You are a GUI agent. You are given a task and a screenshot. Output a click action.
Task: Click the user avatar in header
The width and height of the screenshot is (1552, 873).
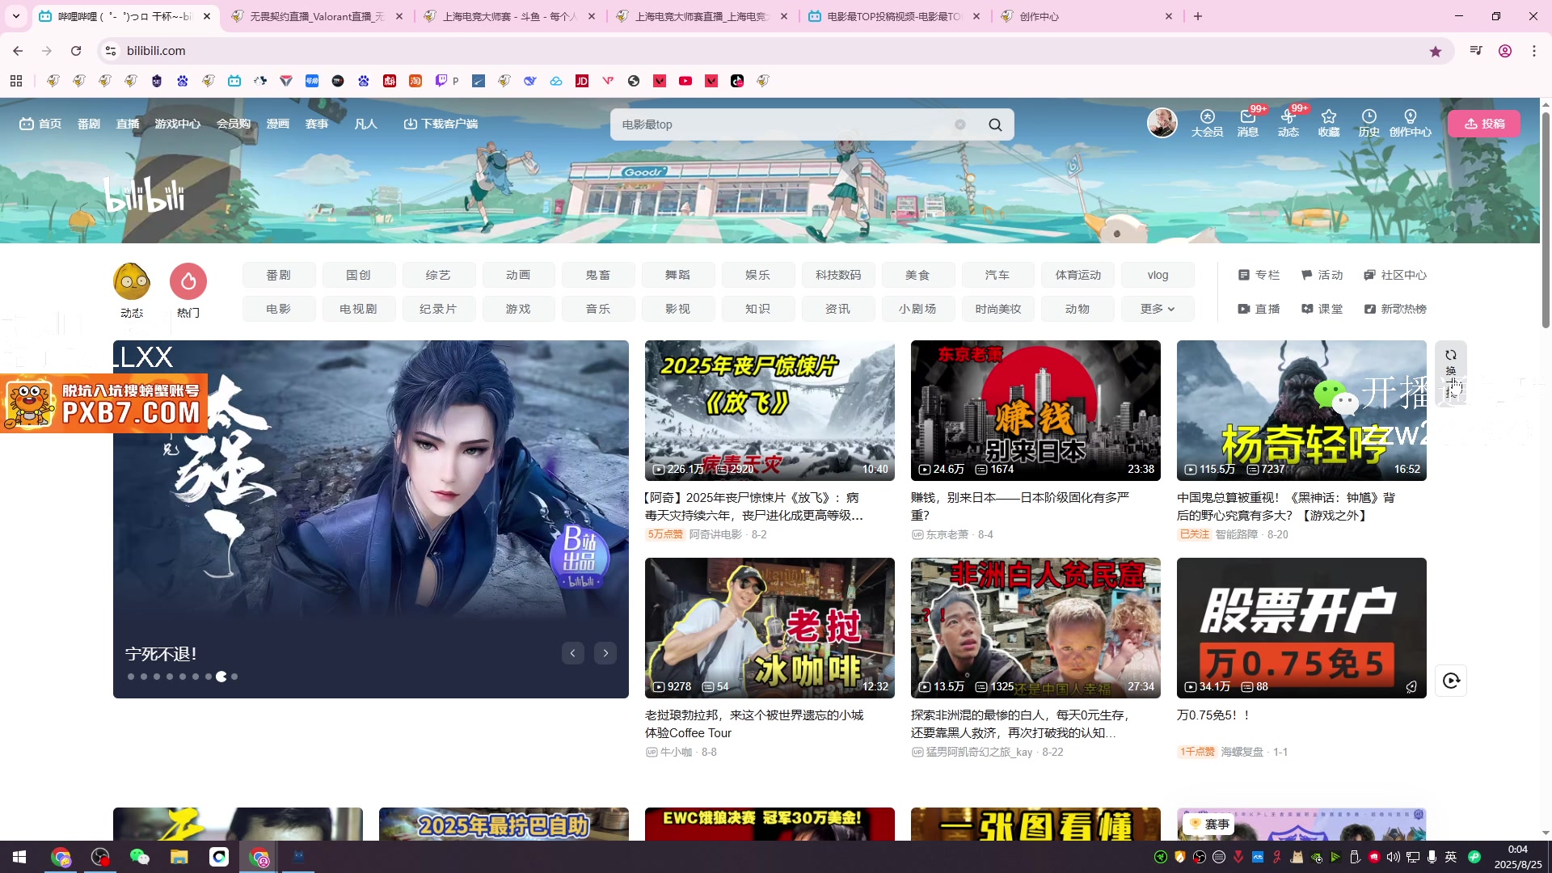(1162, 123)
